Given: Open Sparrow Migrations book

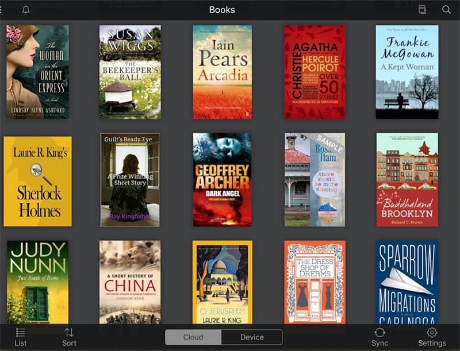Looking at the screenshot, I should click(407, 282).
